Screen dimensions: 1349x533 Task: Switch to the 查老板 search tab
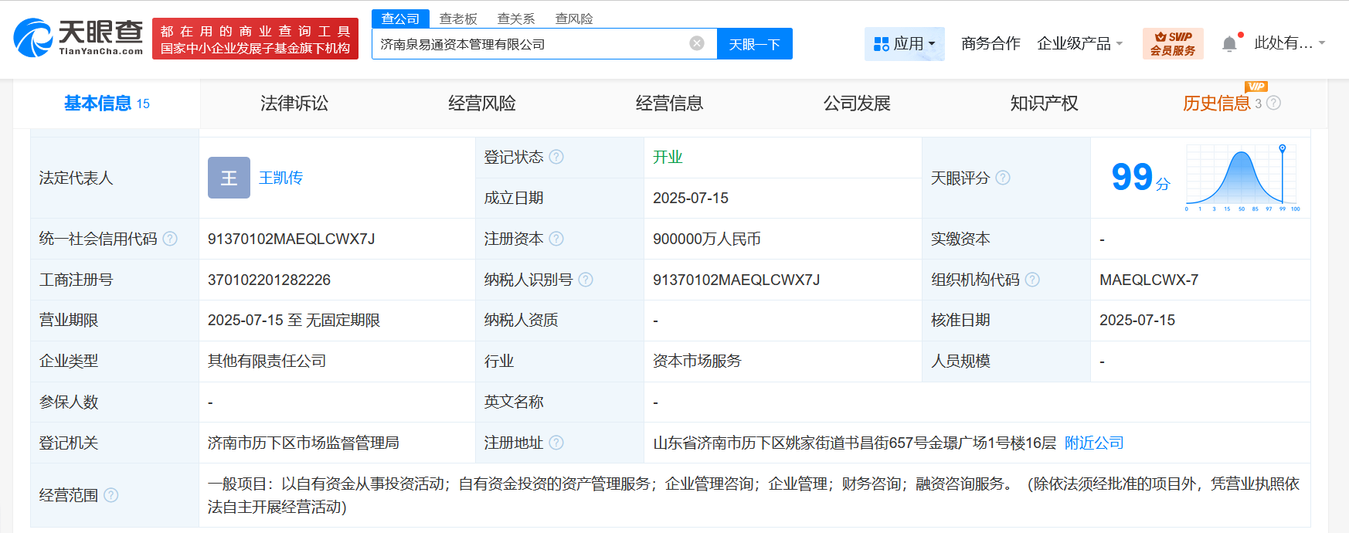coord(458,19)
